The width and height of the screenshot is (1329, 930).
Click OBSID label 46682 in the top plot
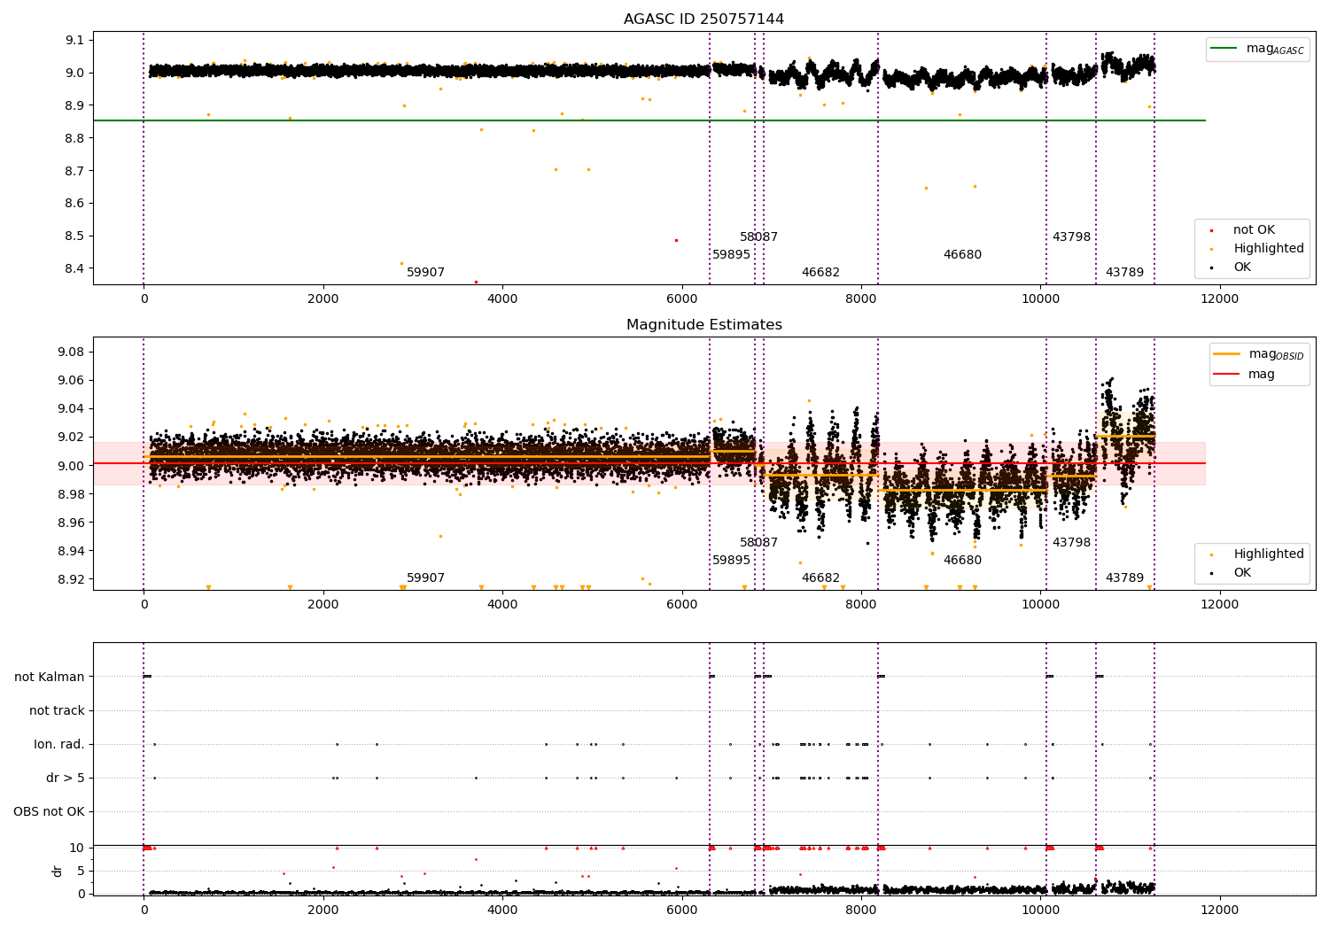820,273
